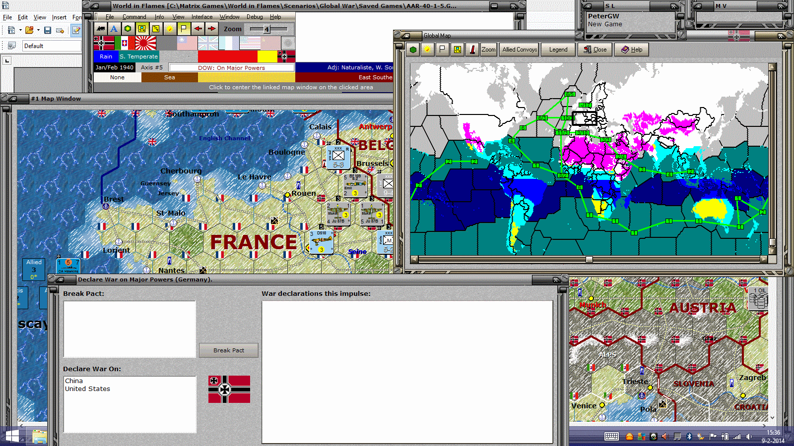Open the Debug menu in World in Flames
This screenshot has height=446, width=794.
255,17
